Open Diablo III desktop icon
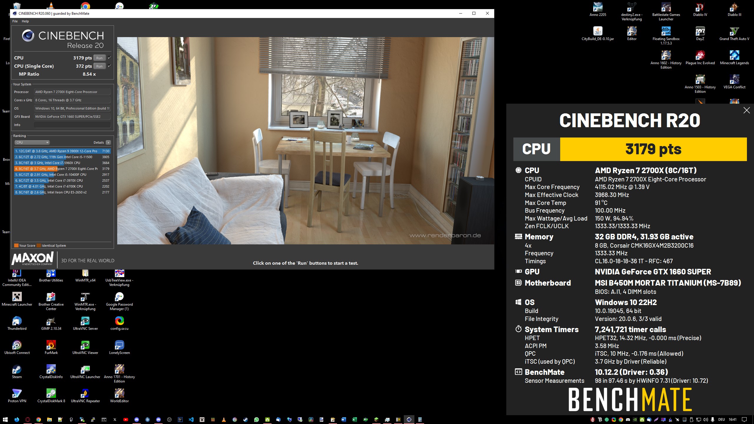 pyautogui.click(x=734, y=9)
